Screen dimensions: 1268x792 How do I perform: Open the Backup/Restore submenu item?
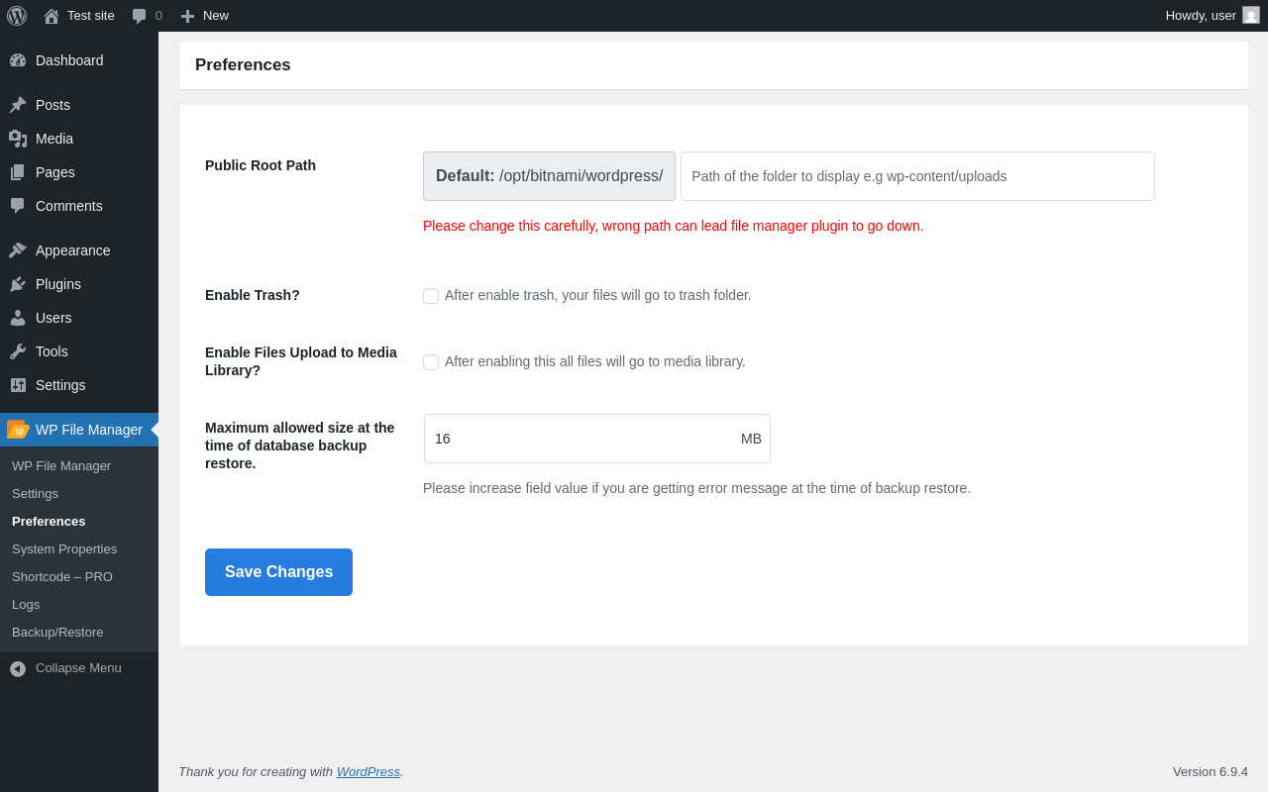(57, 632)
